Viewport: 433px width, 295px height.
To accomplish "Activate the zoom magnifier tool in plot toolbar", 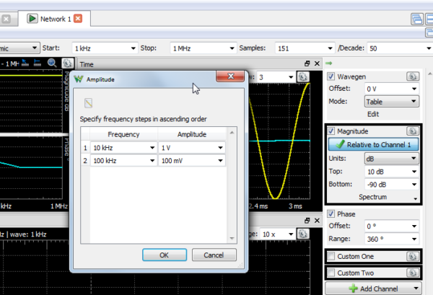I will [x=52, y=63].
